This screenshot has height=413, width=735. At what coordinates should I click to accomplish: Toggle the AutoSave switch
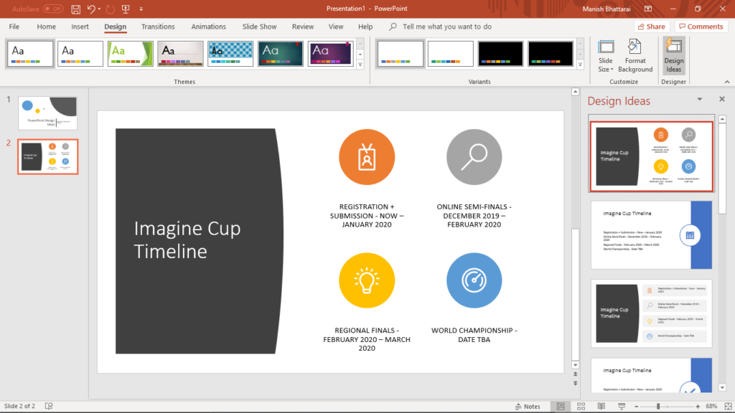point(53,9)
